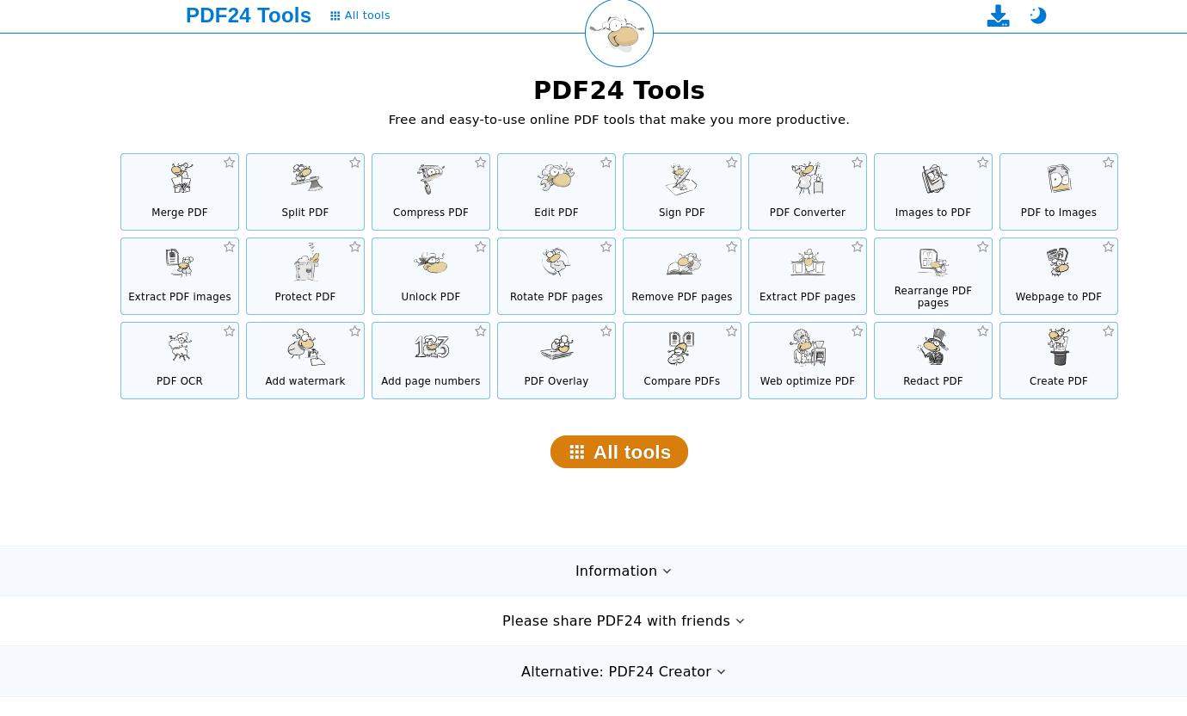Click the Rotate PDF pages label

557,297
